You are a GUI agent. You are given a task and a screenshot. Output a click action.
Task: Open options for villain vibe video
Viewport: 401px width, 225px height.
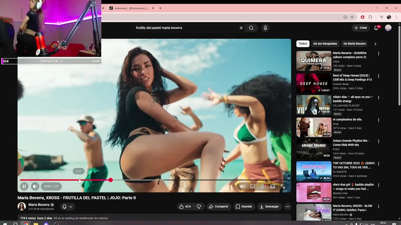pyautogui.click(x=378, y=97)
